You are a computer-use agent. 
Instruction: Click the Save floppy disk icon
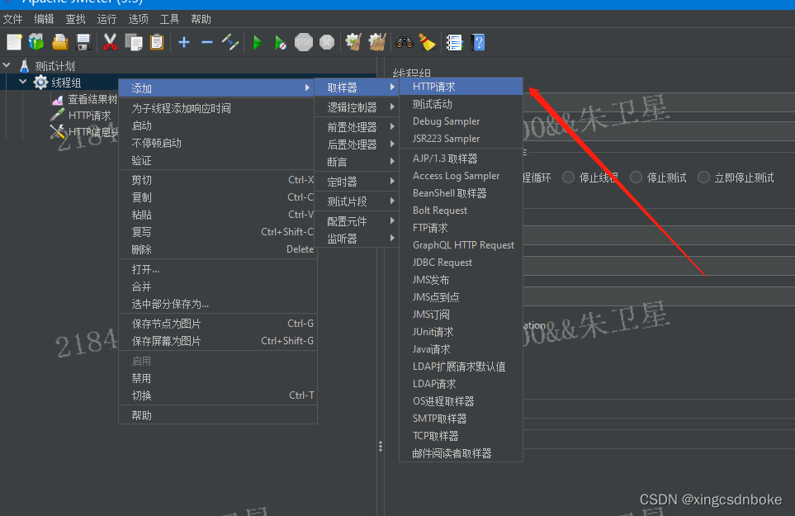pos(83,42)
